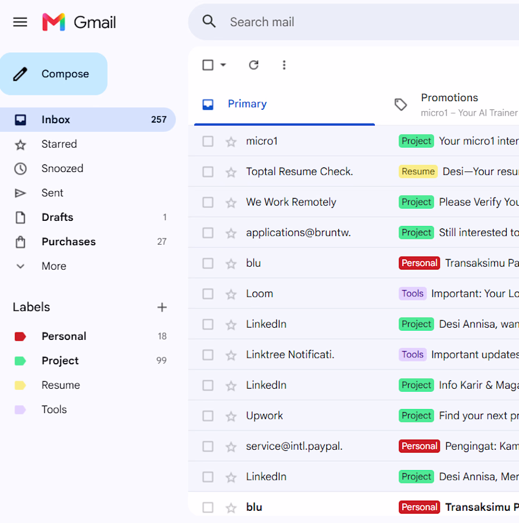Open the Resume label
This screenshot has width=519, height=523.
(x=88, y=385)
